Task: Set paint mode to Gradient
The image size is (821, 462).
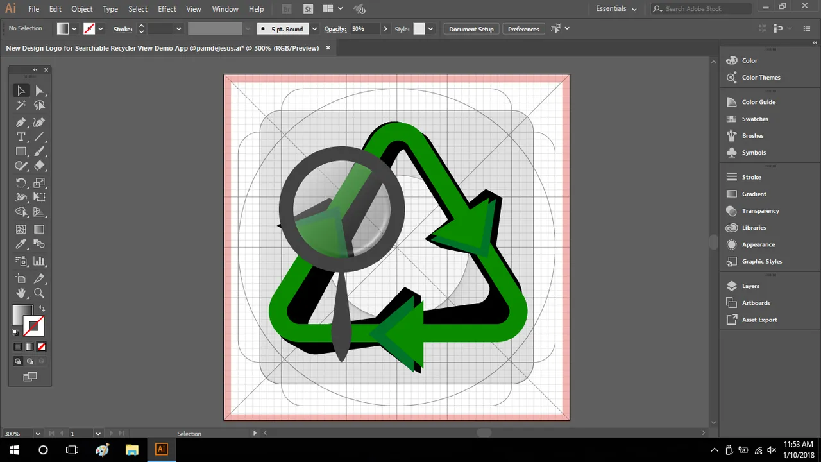Action: [30, 346]
